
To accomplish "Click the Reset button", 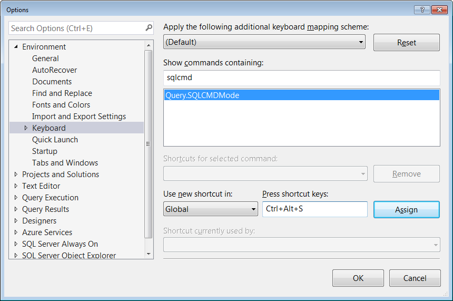I will click(x=406, y=43).
